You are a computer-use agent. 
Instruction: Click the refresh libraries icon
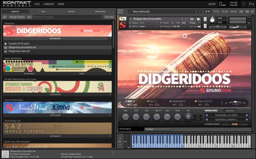click(5, 17)
